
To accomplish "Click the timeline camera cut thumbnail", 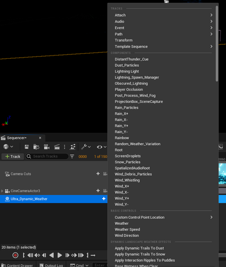I will (x=222, y=174).
